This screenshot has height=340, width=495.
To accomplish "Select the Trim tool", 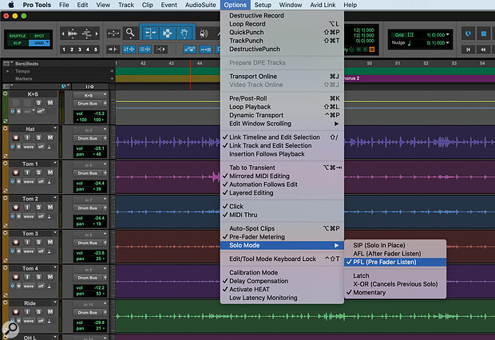I will pos(150,33).
